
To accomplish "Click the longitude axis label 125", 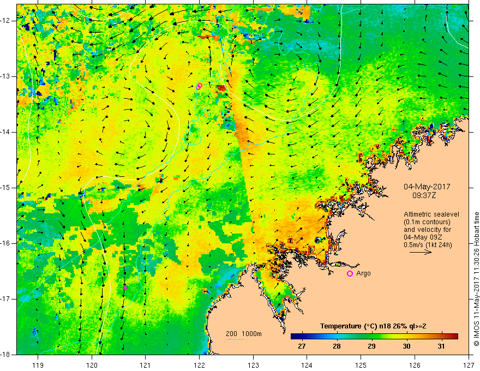I will (x=361, y=365).
